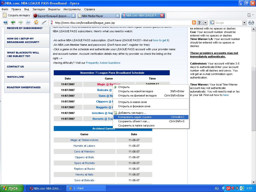
Task: Open the Правка menu
Action: click(x=16, y=9)
